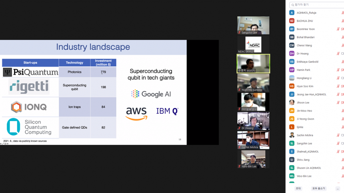Click the IBM Q logo on the slide
The image size is (344, 193).
(167, 111)
